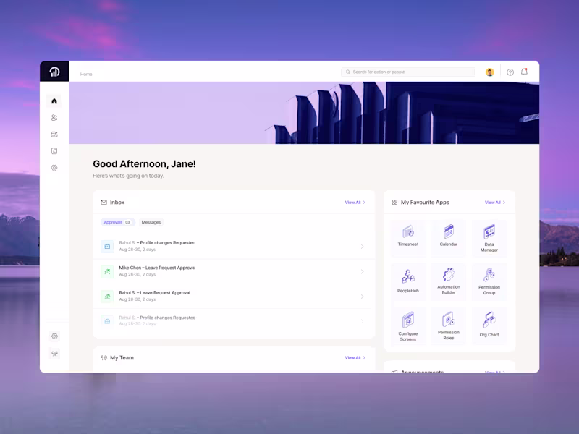Image resolution: width=579 pixels, height=434 pixels.
Task: Open the card-with-pencil icon in the sidebar
Action: 54,135
